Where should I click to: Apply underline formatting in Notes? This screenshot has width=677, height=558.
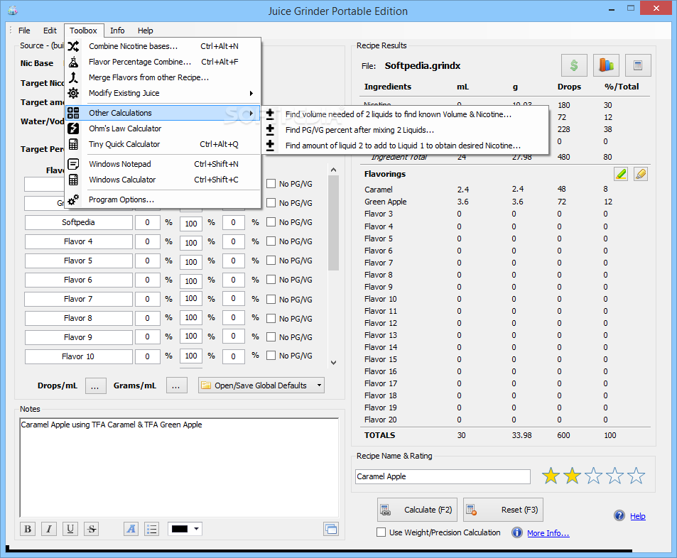click(70, 529)
